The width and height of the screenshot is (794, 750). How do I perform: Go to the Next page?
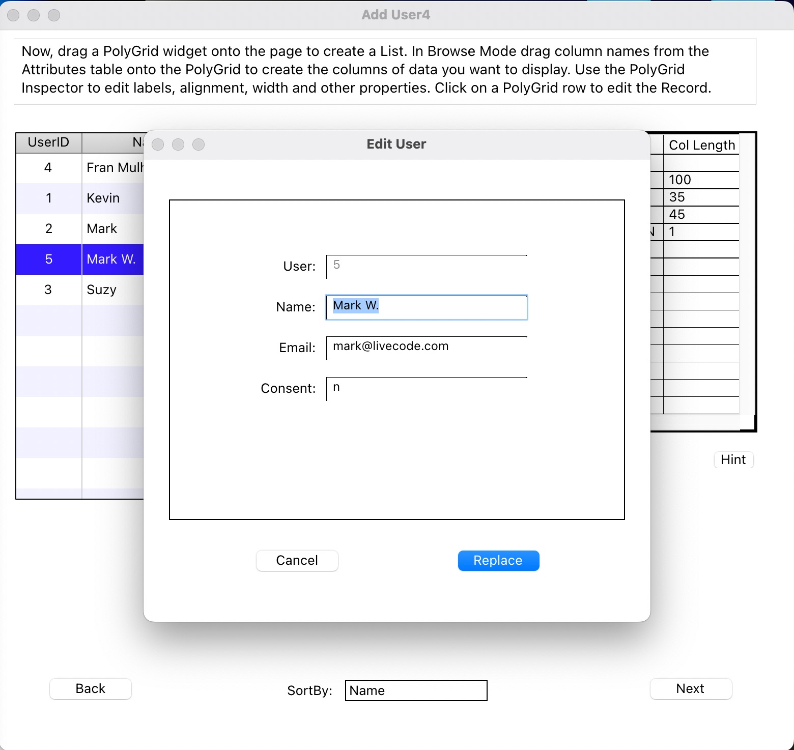pos(690,688)
